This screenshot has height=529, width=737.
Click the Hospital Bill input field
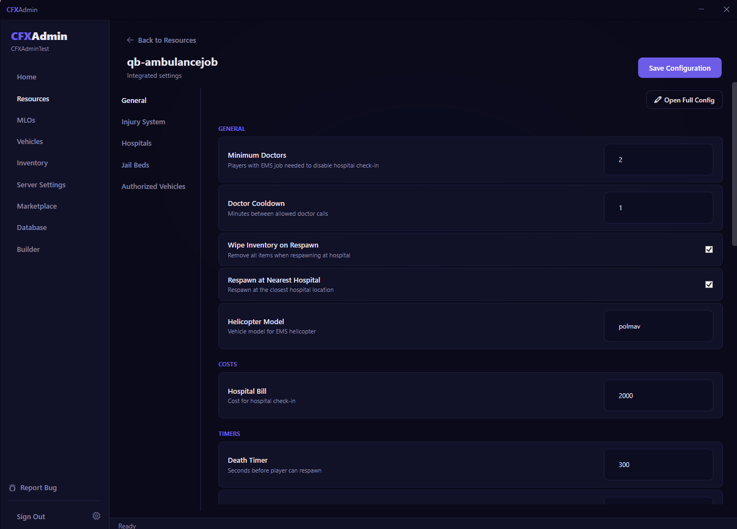659,395
